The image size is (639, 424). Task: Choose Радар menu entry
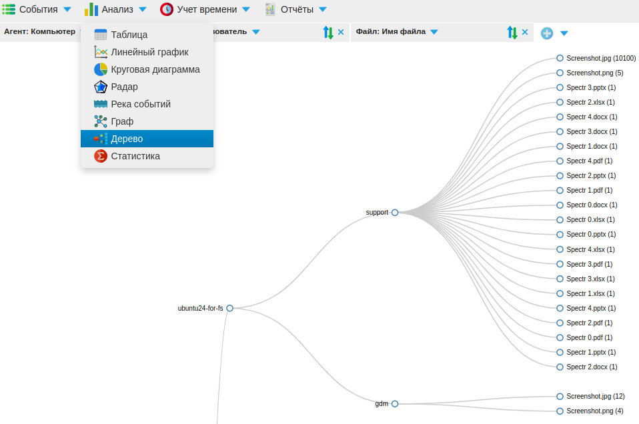pyautogui.click(x=147, y=87)
